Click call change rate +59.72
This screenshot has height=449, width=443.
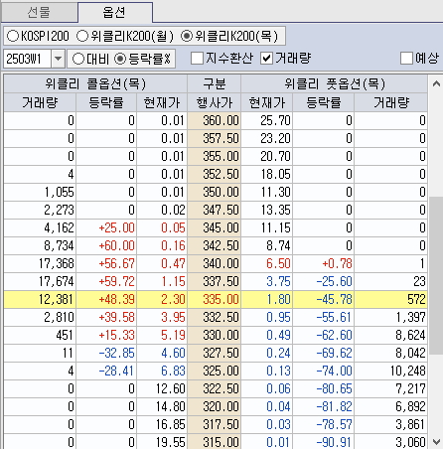[106, 281]
